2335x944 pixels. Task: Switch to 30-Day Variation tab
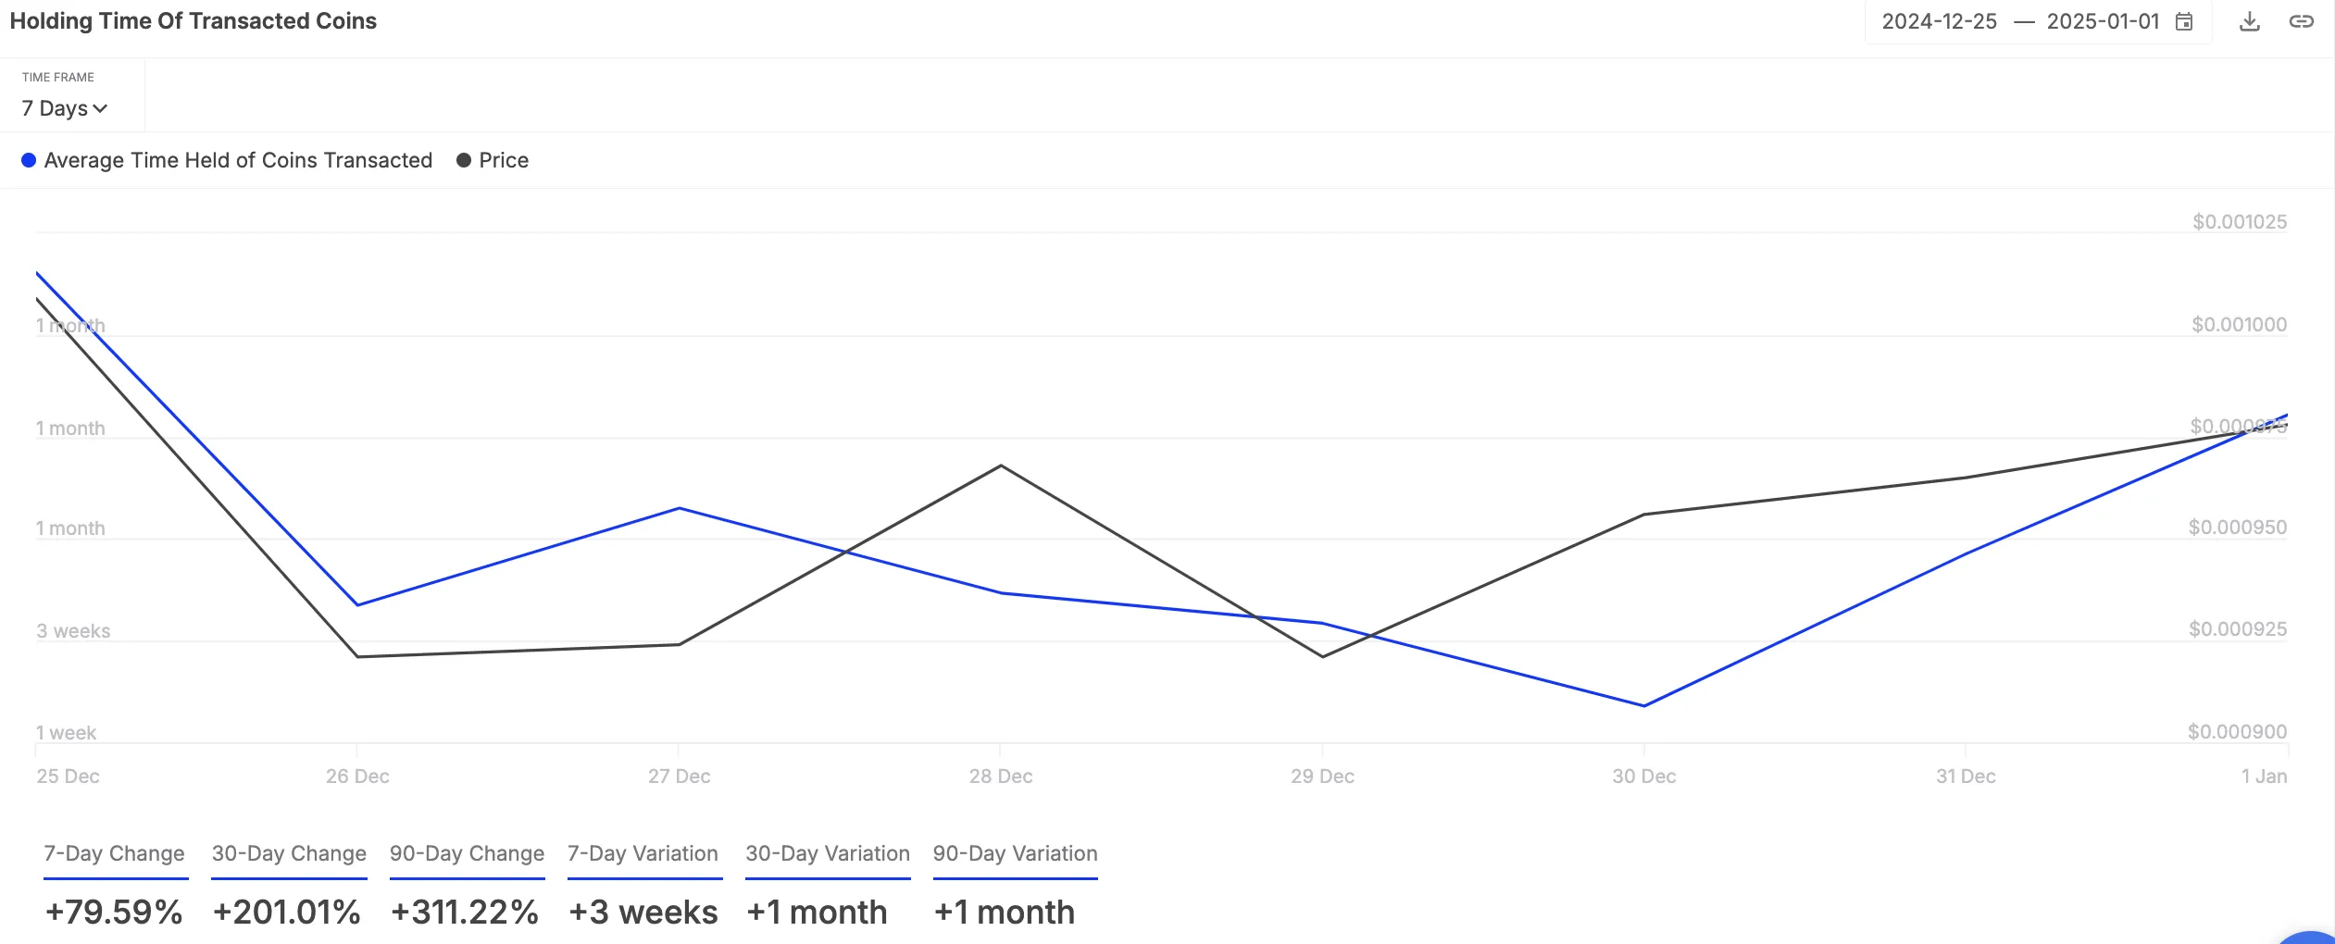pos(828,853)
